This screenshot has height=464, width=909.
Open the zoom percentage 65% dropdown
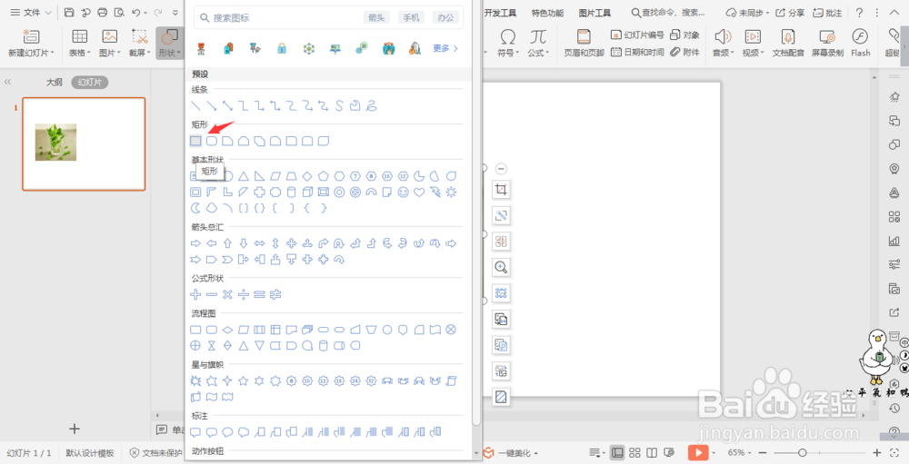[739, 452]
